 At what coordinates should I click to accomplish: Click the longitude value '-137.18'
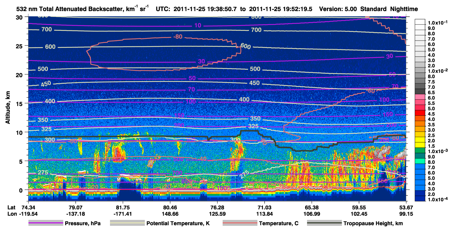click(75, 214)
